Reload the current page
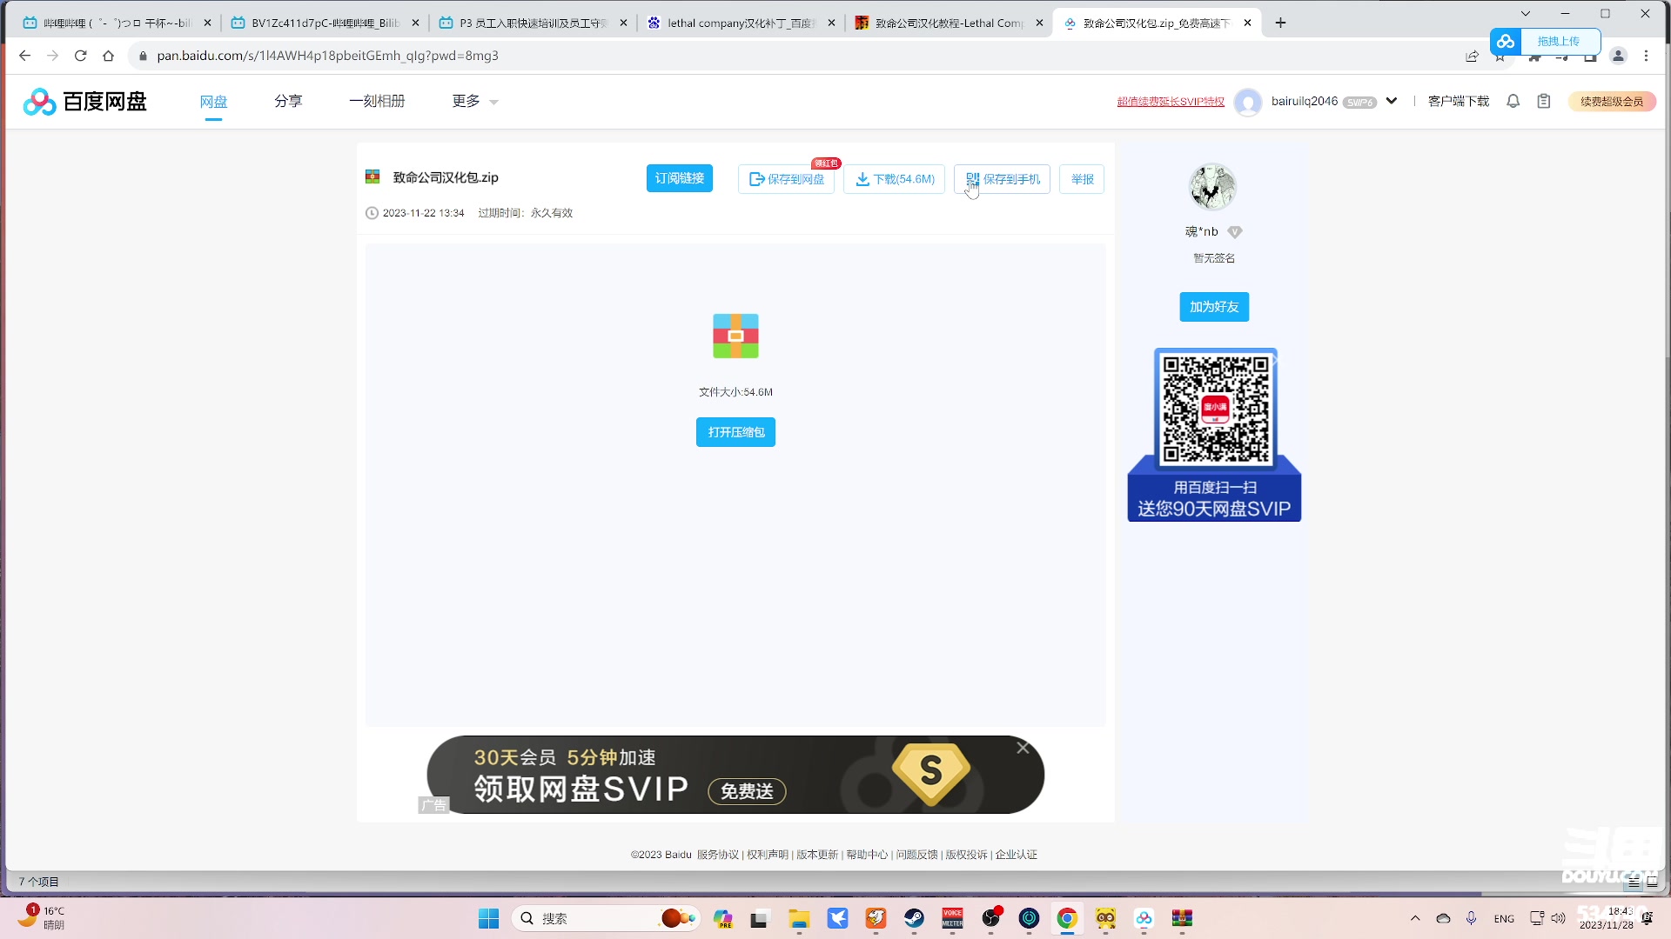Viewport: 1671px width, 939px height. click(x=80, y=56)
